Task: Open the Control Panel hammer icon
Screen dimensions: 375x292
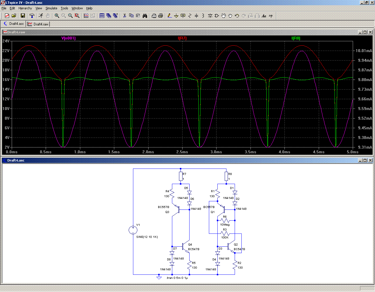Action: click(x=32, y=16)
